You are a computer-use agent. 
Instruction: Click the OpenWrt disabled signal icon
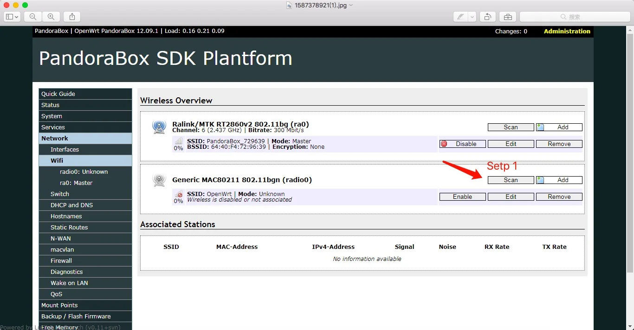(x=179, y=195)
